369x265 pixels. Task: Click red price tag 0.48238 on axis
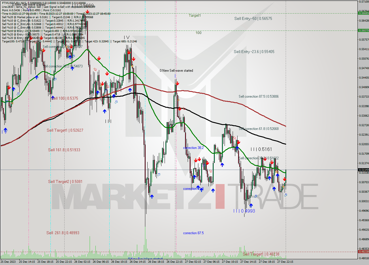click(363, 251)
